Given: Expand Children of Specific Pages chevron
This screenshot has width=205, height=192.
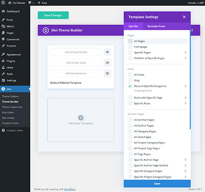Looking at the screenshot, I should click(185, 58).
